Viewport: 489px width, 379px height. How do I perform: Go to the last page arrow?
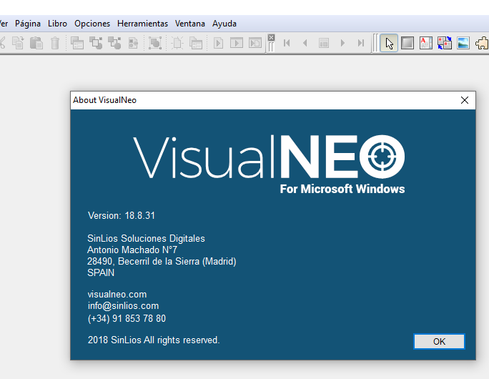click(361, 43)
